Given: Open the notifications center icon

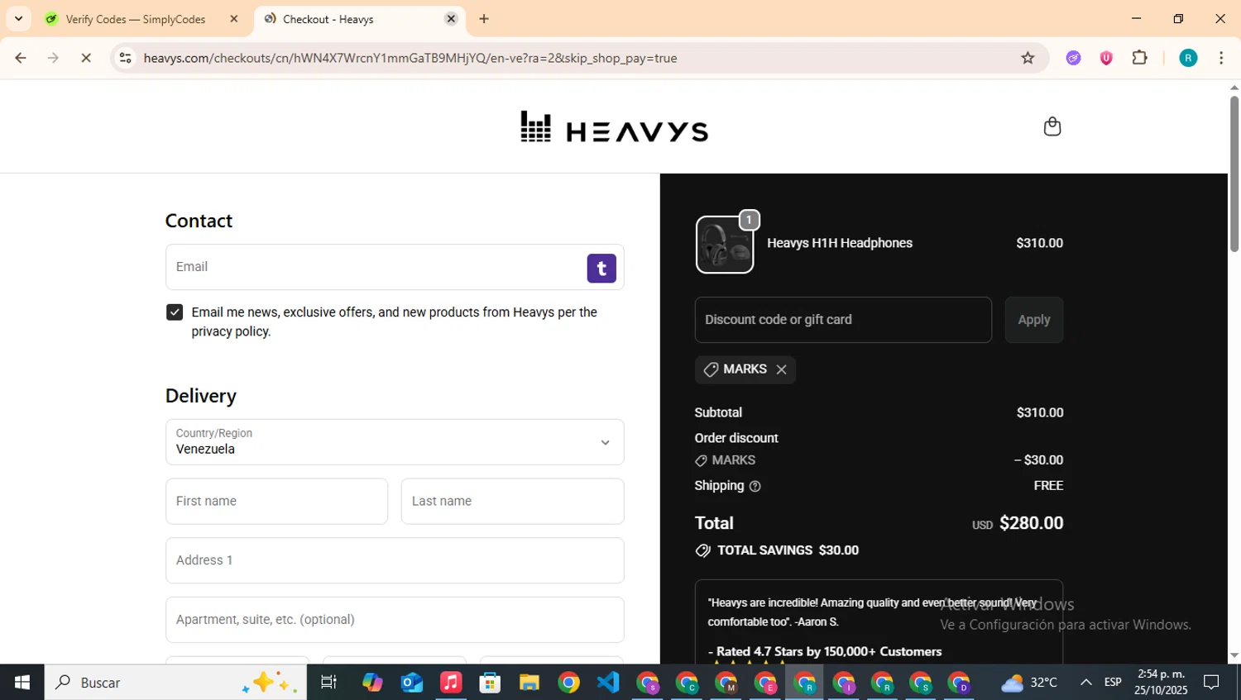Looking at the screenshot, I should click(1211, 682).
